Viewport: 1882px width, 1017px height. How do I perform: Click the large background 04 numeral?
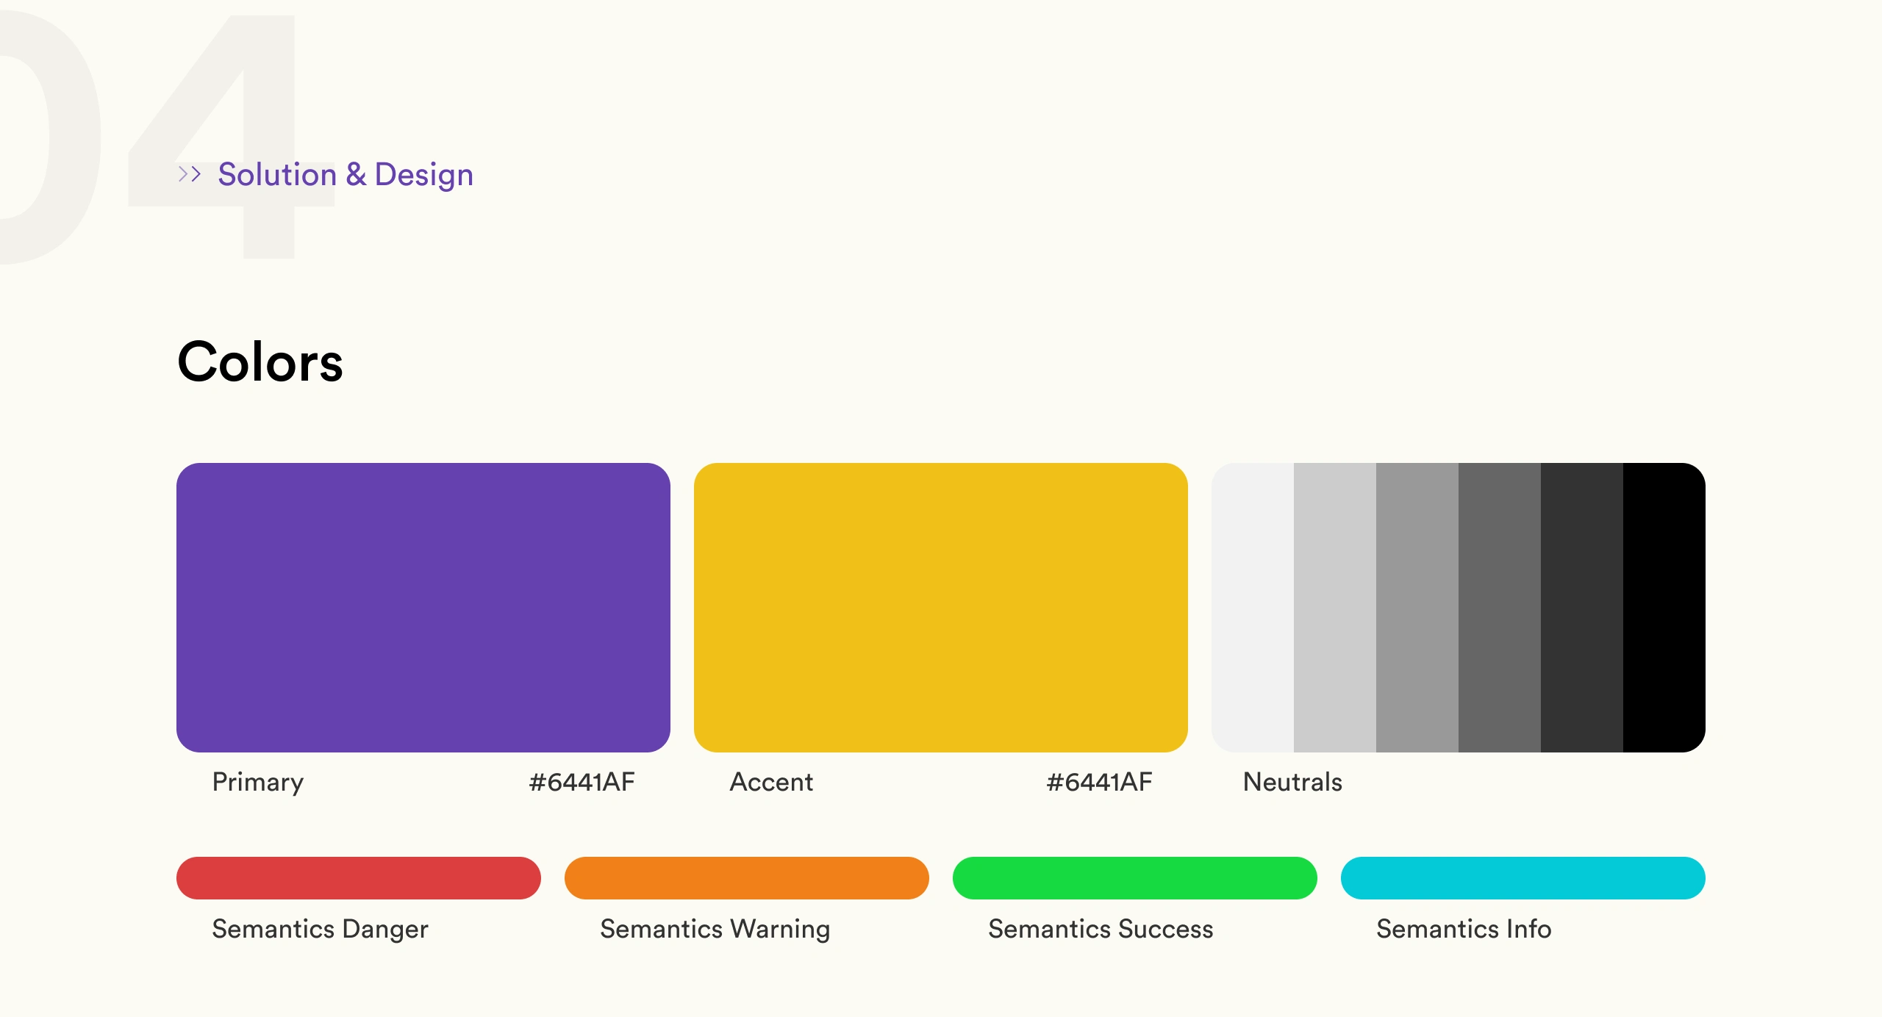click(x=147, y=137)
